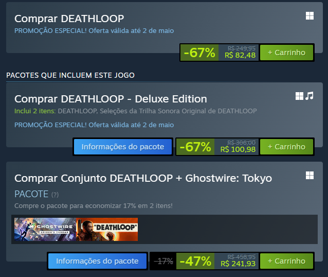Screen dimensions: 328x277
Task: Click the R$ 100,98 Deluxe Edition price
Action: 238,149
